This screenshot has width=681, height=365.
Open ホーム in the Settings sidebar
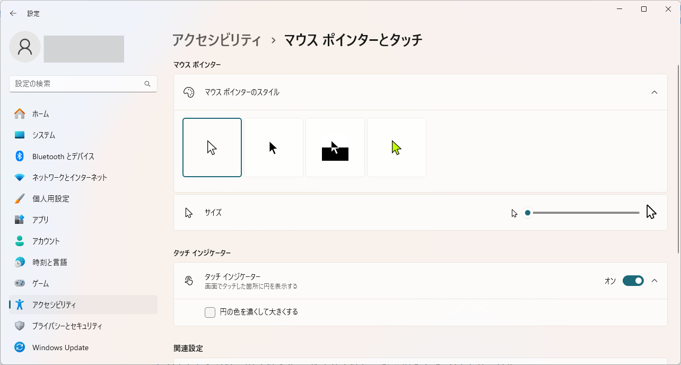click(40, 114)
